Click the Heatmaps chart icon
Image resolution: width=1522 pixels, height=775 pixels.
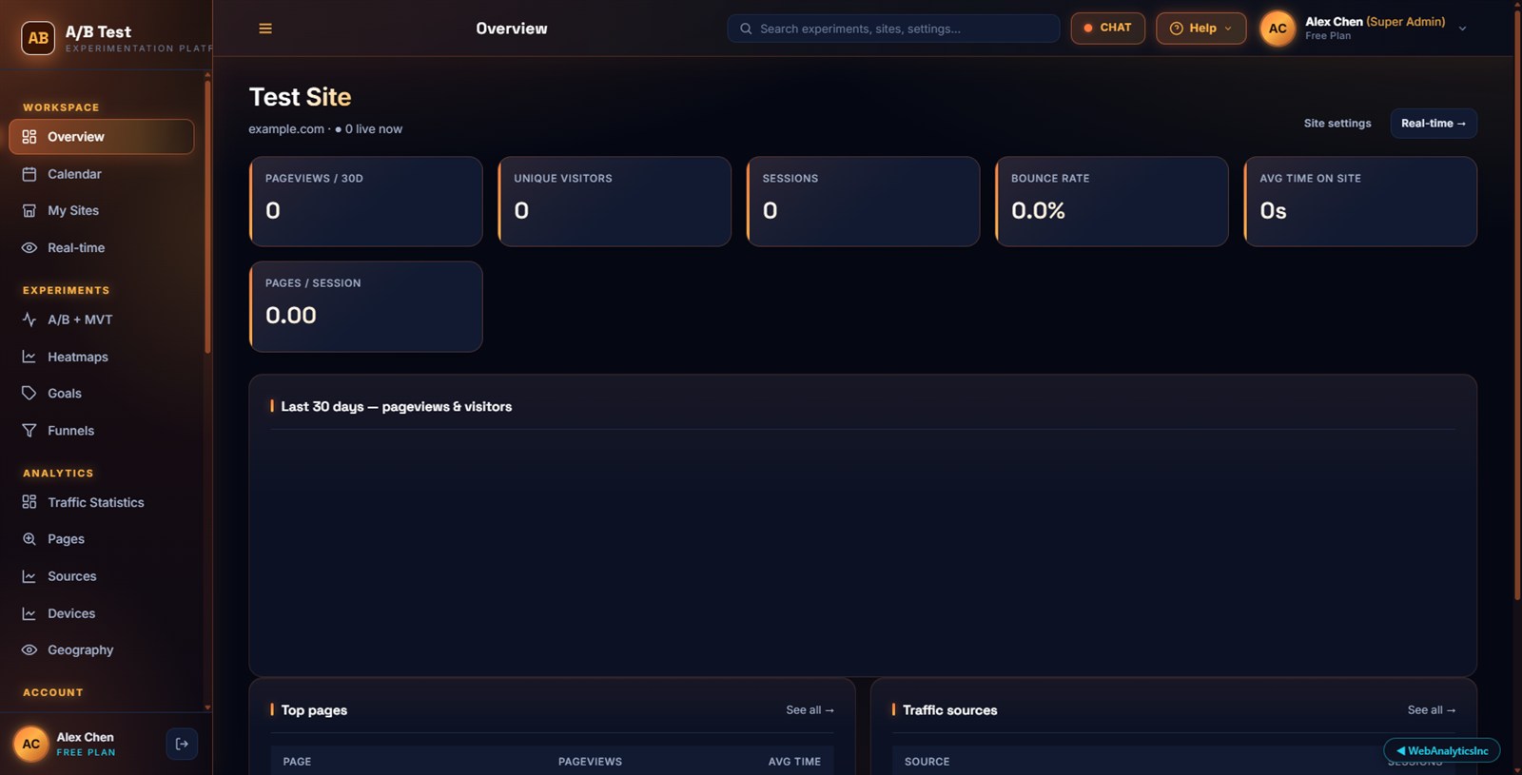[29, 357]
